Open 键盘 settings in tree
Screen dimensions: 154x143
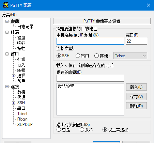(x=21, y=37)
